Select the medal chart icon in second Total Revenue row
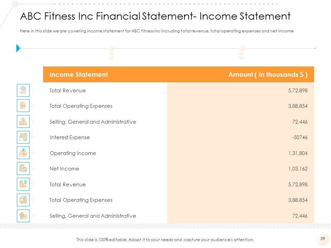The image size is (331, 248). pyautogui.click(x=23, y=184)
